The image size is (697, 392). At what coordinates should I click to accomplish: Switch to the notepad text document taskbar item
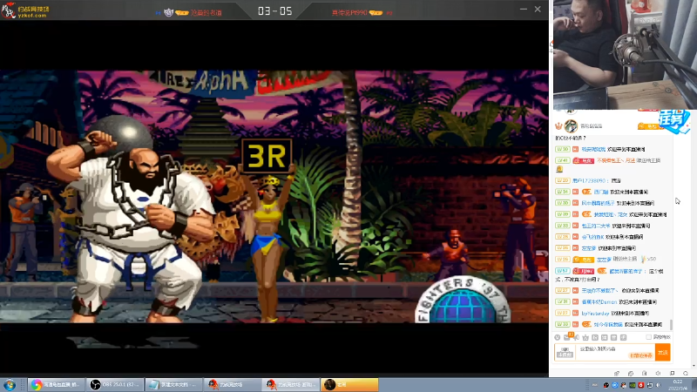click(x=173, y=384)
